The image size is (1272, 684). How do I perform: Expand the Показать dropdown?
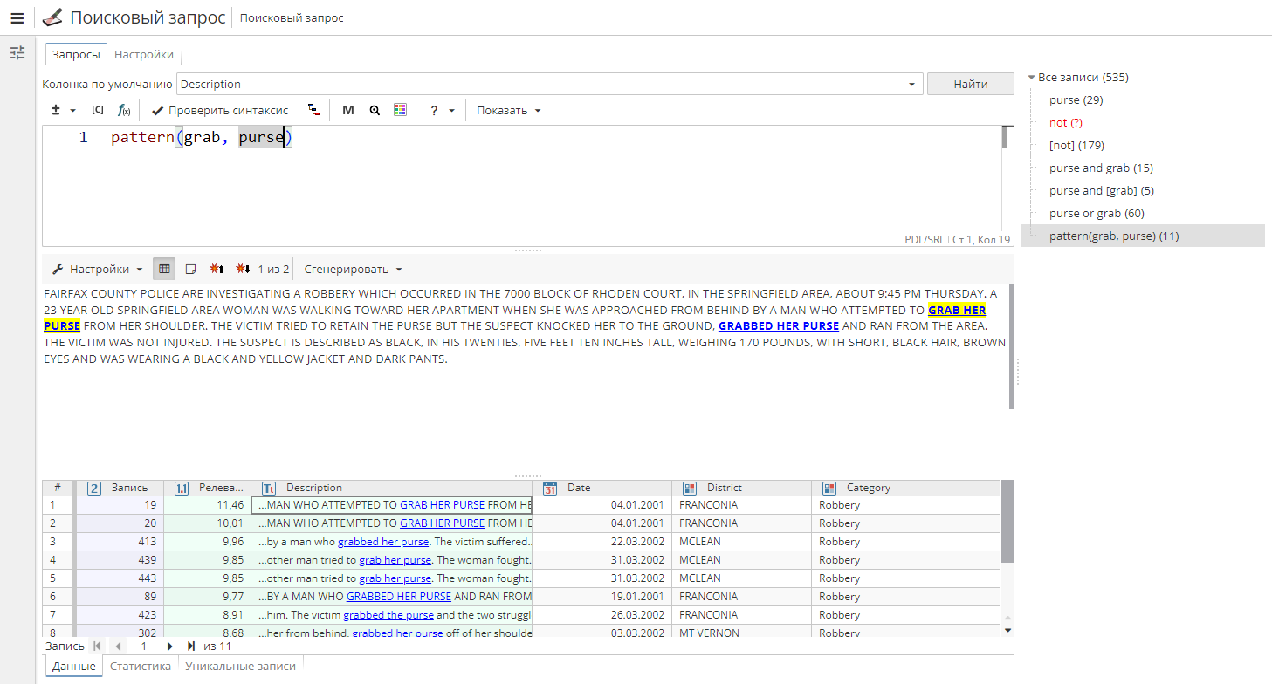[509, 111]
